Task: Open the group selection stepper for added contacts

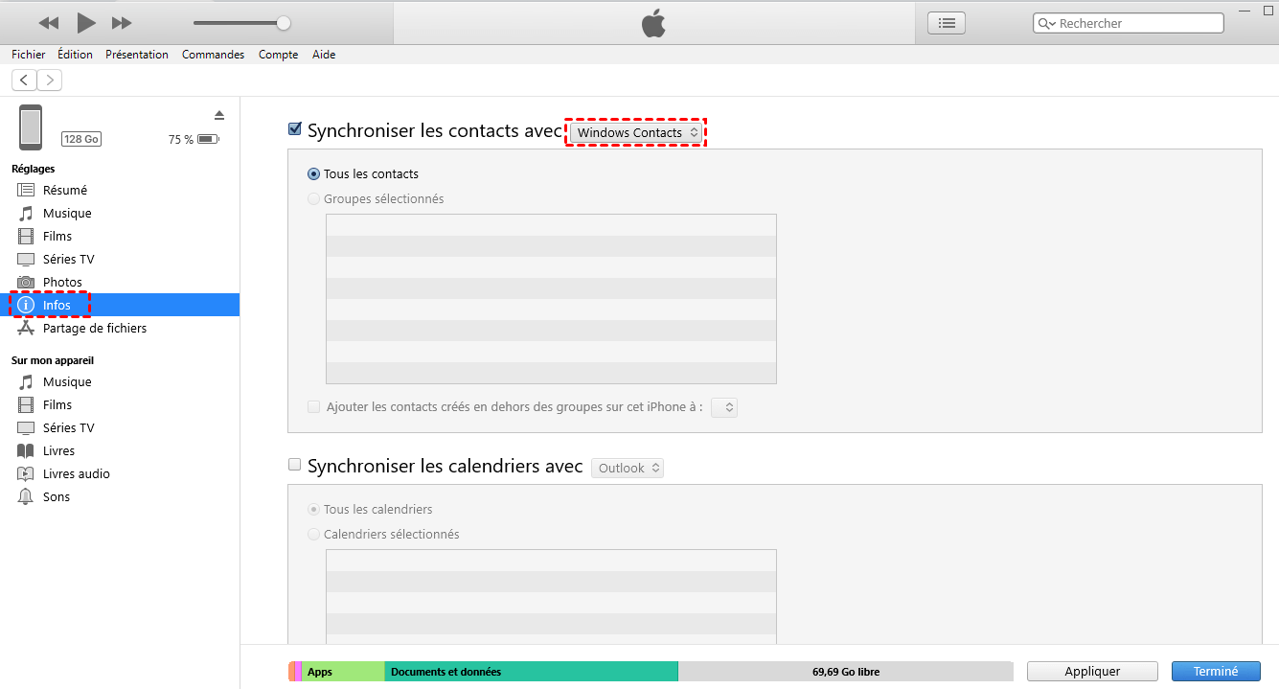Action: tap(724, 406)
